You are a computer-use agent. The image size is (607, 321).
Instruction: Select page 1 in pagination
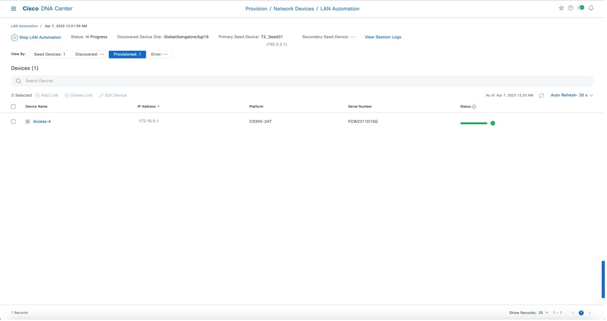click(583, 314)
